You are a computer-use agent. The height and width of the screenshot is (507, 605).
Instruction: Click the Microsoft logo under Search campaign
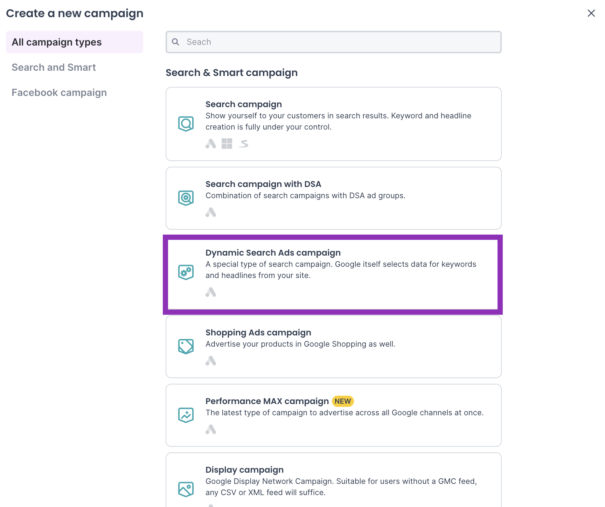[227, 144]
